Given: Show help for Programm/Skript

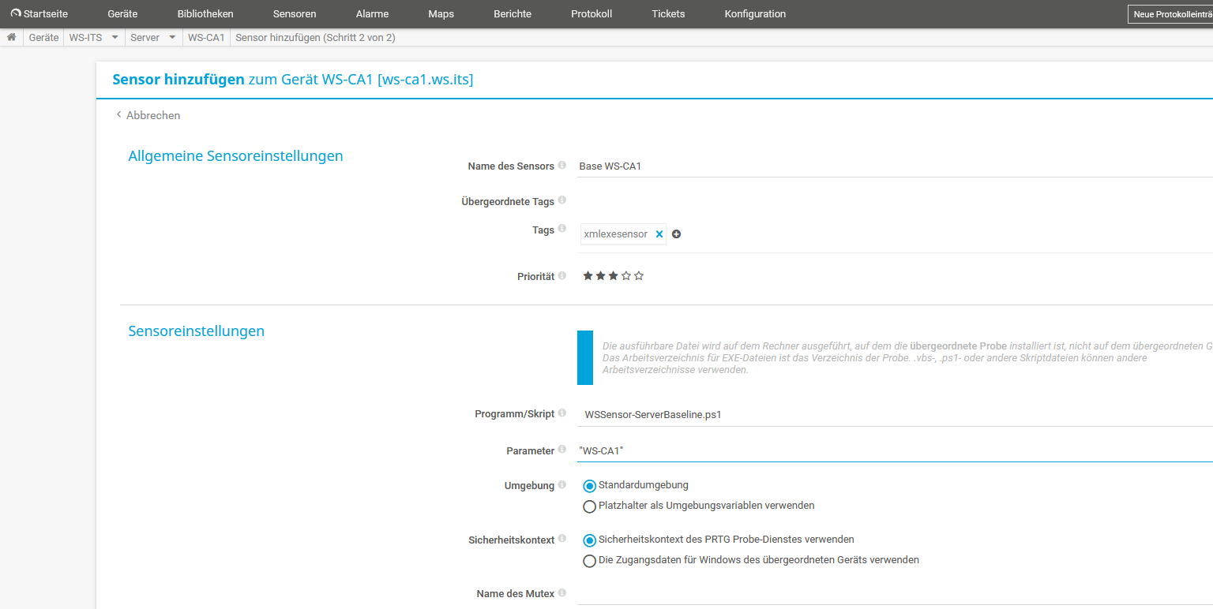Looking at the screenshot, I should click(562, 413).
